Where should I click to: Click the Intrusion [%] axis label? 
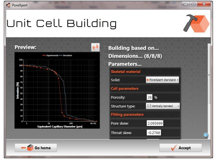[17, 90]
